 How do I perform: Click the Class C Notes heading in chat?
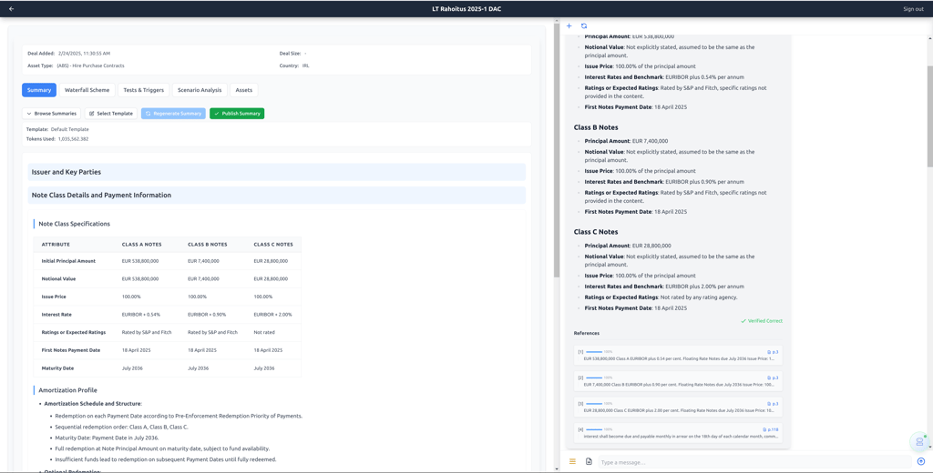[596, 232]
